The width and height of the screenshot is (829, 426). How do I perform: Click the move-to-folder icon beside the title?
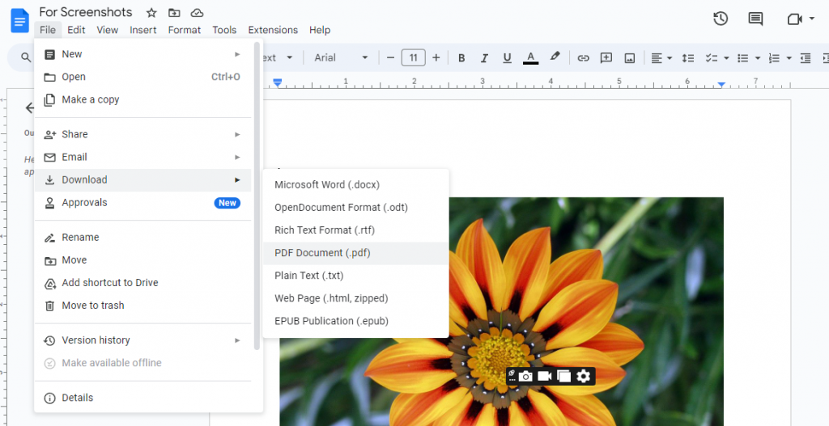point(174,13)
